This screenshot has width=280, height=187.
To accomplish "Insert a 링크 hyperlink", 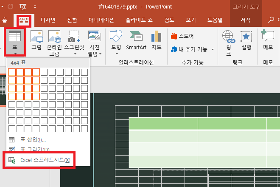I will point(229,43).
